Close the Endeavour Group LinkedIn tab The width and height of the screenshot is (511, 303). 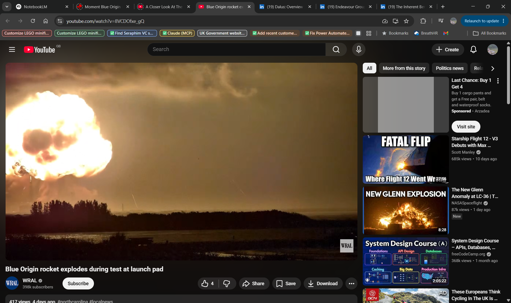(370, 7)
